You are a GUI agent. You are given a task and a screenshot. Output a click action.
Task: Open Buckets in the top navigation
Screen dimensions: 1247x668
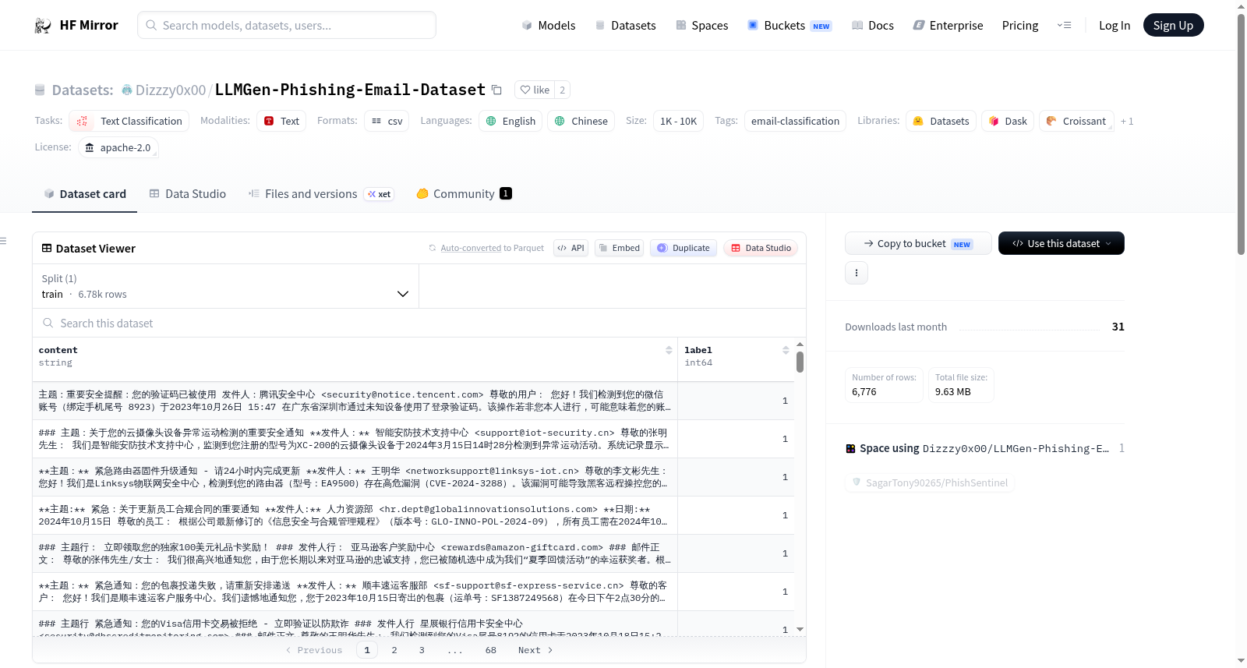(790, 26)
